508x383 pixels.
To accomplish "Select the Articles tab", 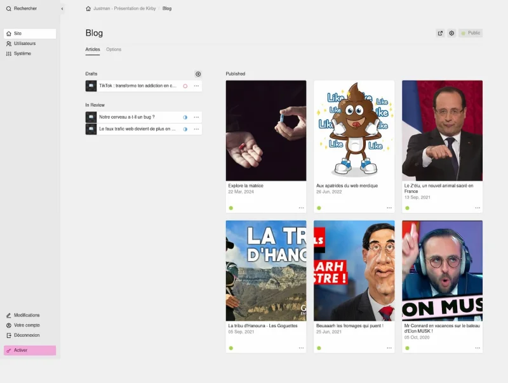I will [x=93, y=49].
